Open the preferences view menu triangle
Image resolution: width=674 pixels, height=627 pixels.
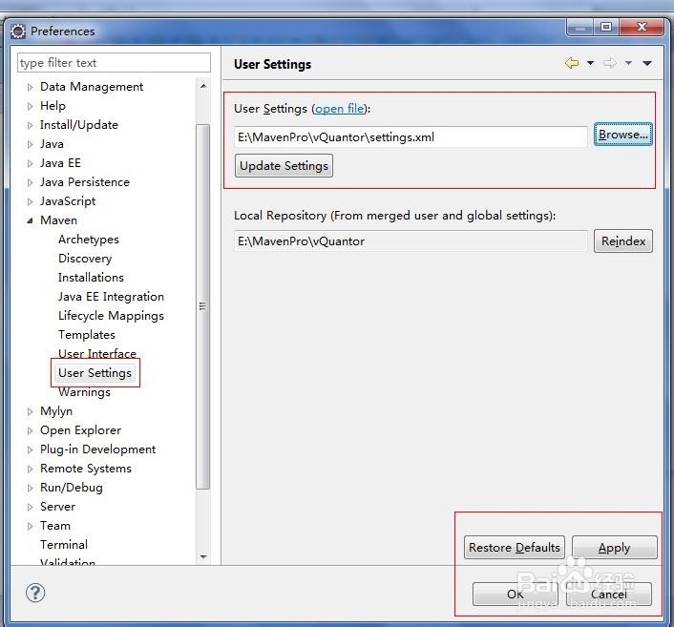tap(647, 63)
